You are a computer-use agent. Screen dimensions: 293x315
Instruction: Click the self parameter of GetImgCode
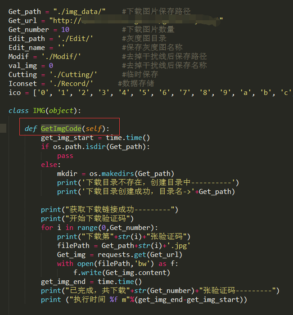point(94,129)
